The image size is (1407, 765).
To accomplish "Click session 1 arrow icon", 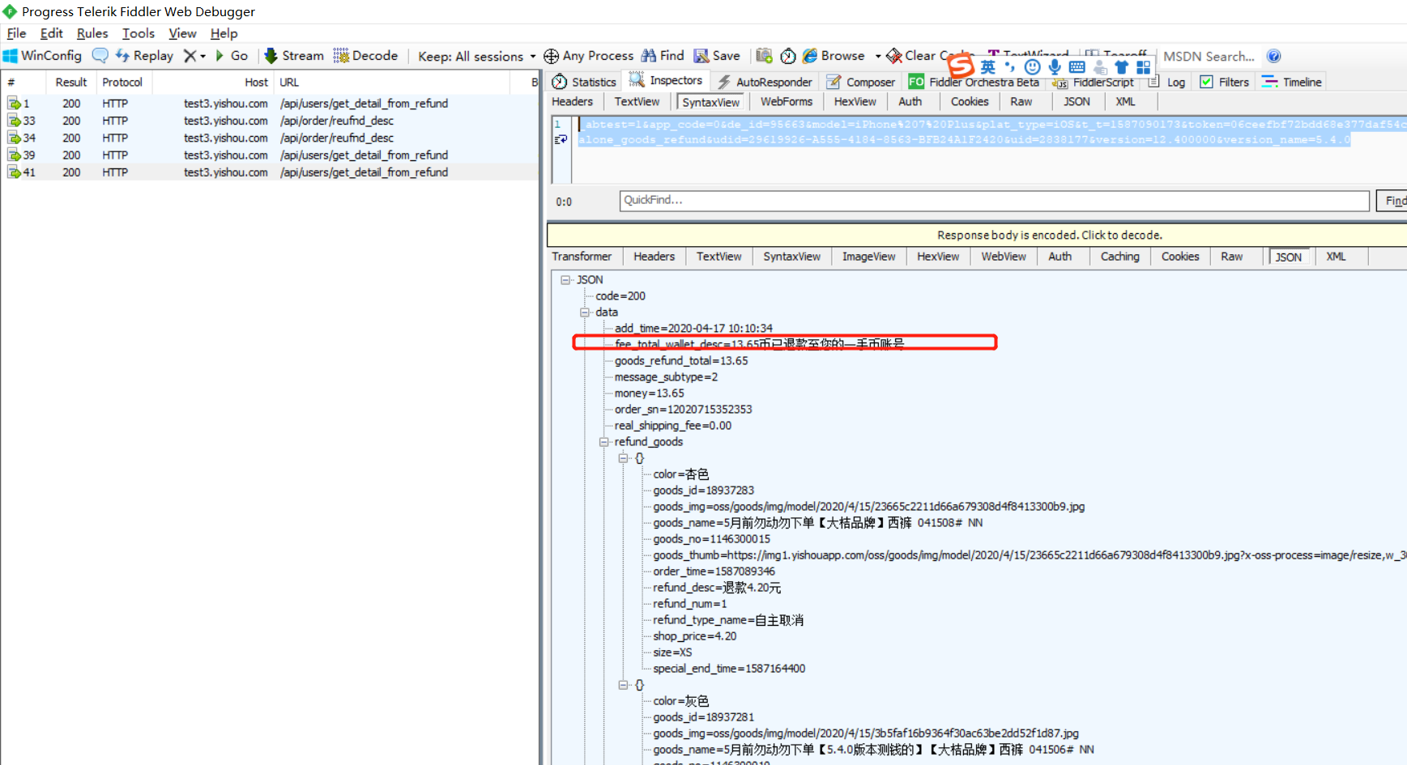I will coord(14,104).
